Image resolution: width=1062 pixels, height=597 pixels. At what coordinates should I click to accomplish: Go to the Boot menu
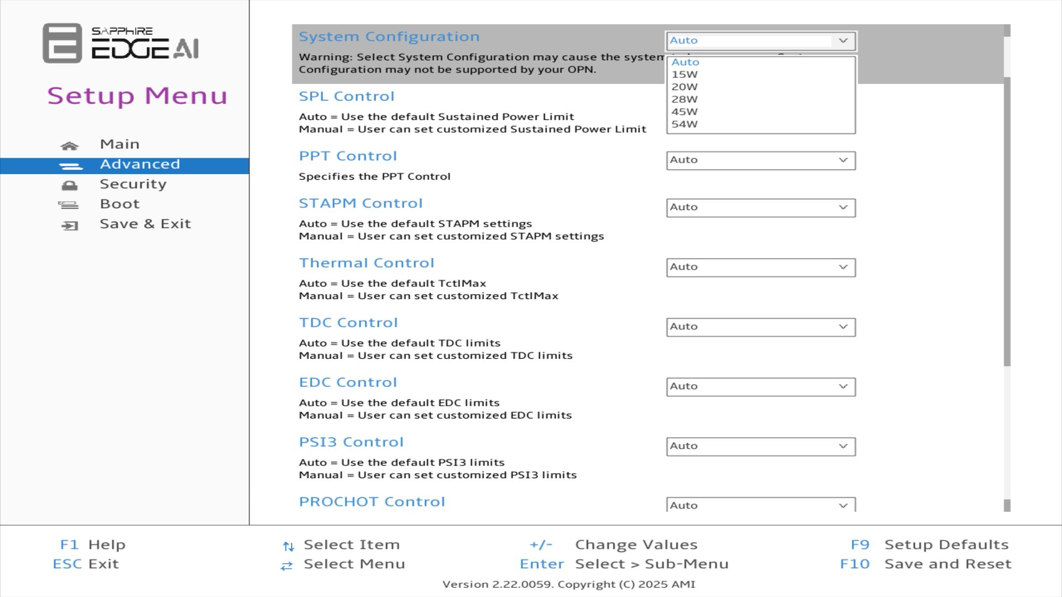119,204
